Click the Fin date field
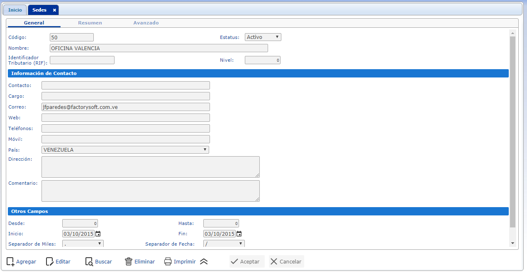Viewport: 527px width, 273px height. pyautogui.click(x=220, y=234)
